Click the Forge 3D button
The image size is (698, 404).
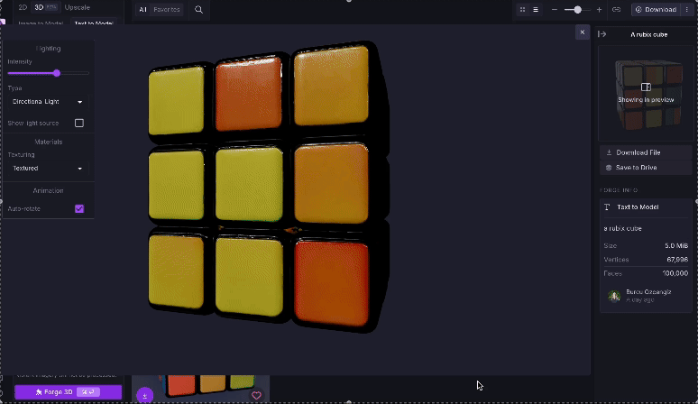69,392
